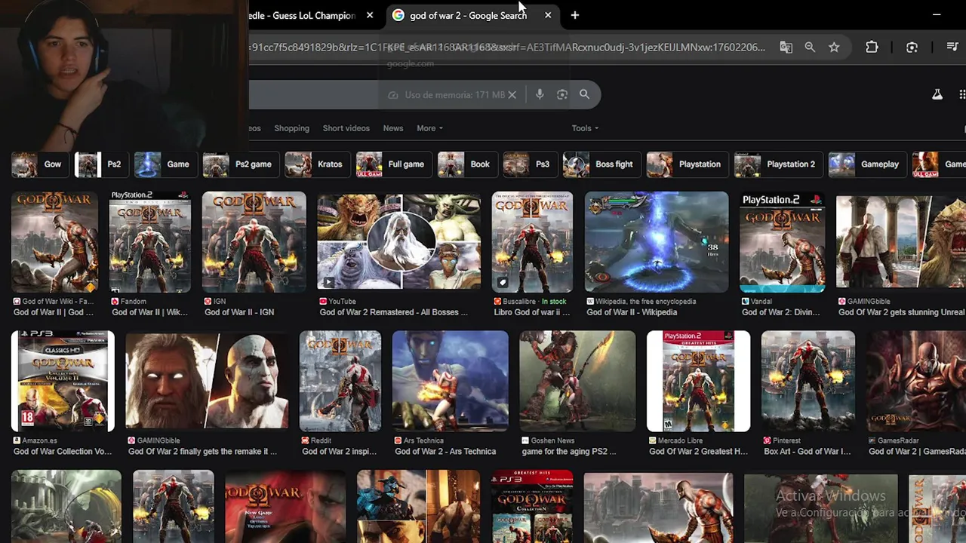Viewport: 966px width, 543px height.
Task: Open the media control icon in toolbar
Action: click(952, 47)
